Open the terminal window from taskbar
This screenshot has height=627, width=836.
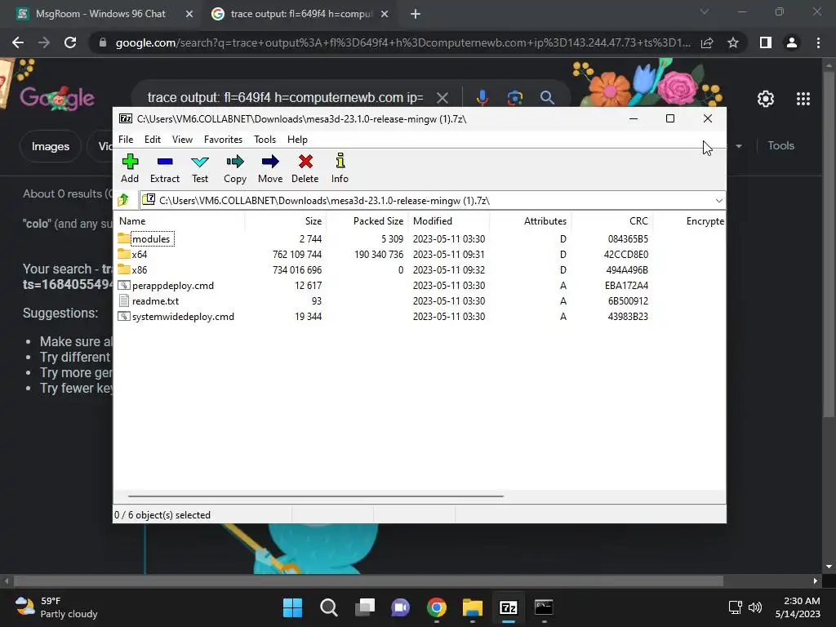click(544, 607)
